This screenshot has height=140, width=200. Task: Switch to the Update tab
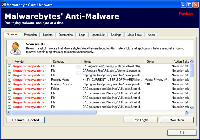(48, 35)
